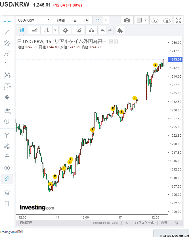Enter fullscreen chart mode

(x=178, y=20)
